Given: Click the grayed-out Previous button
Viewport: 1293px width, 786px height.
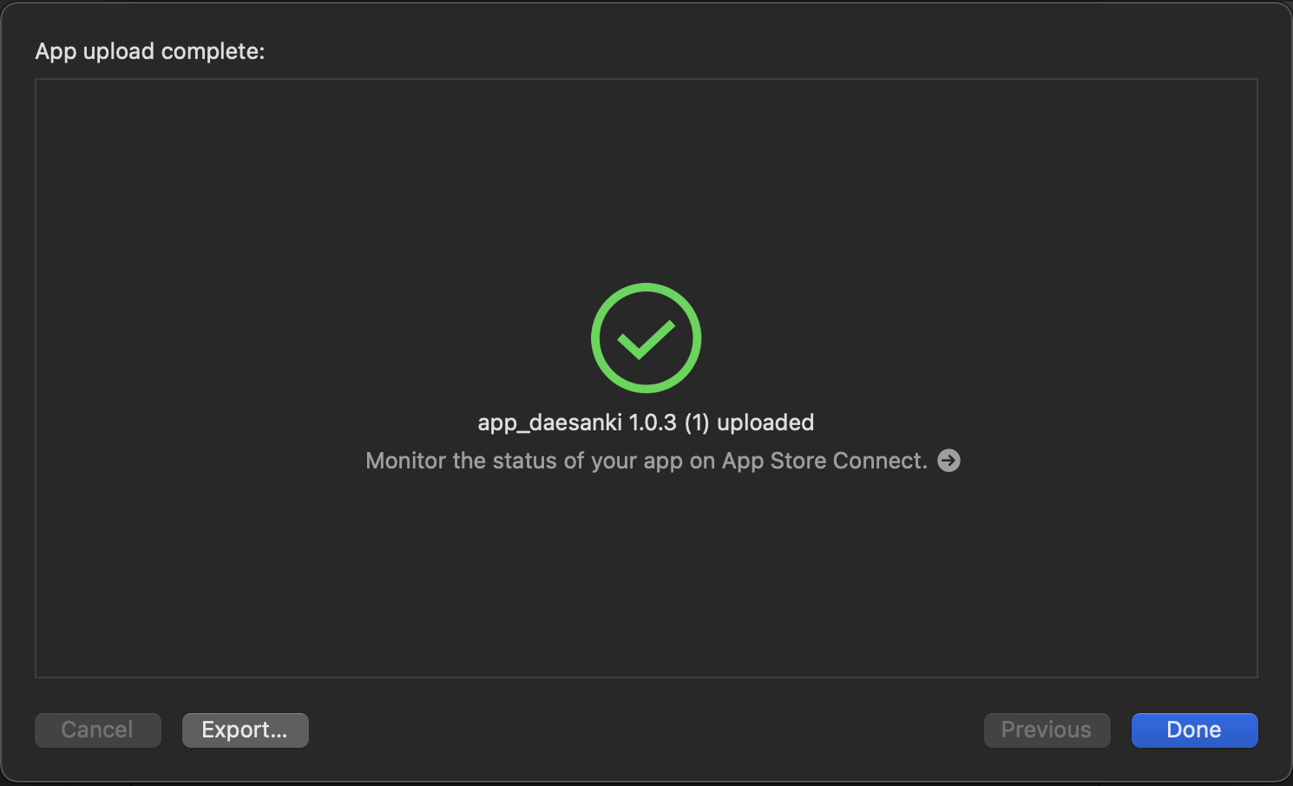Looking at the screenshot, I should pos(1047,730).
